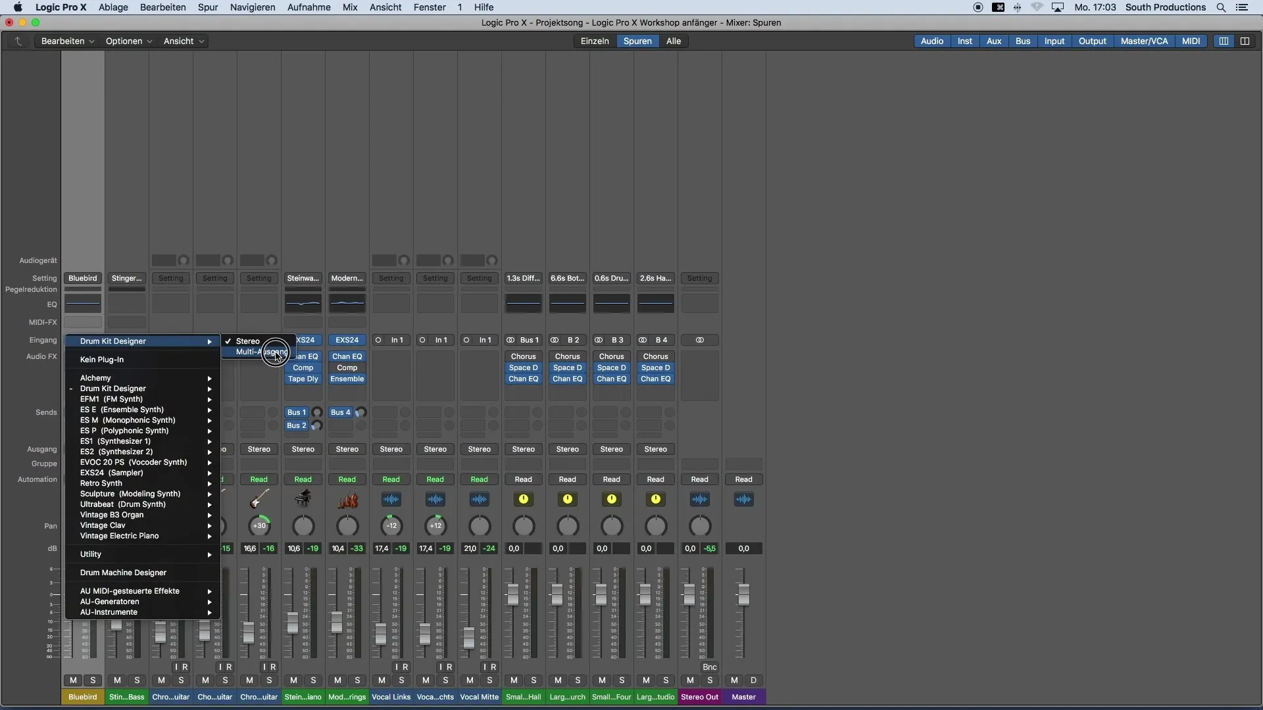
Task: Enable record on Vocal Links channel
Action: point(406,667)
